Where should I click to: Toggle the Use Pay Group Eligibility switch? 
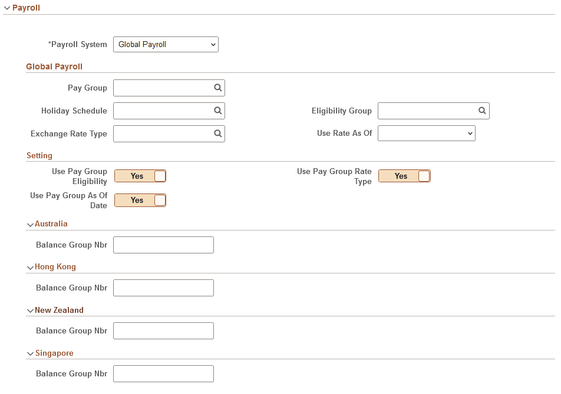[x=140, y=175]
